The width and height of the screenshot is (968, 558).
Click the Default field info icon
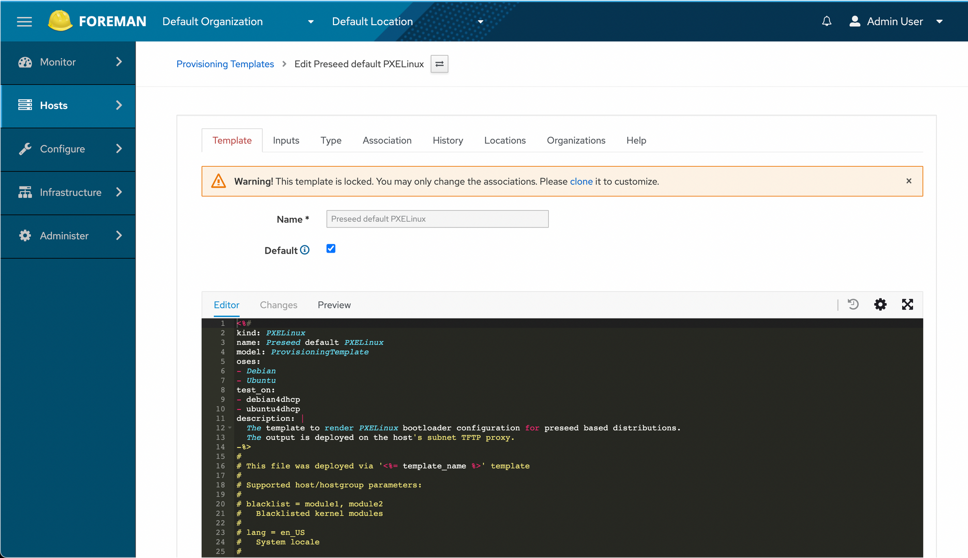(304, 250)
